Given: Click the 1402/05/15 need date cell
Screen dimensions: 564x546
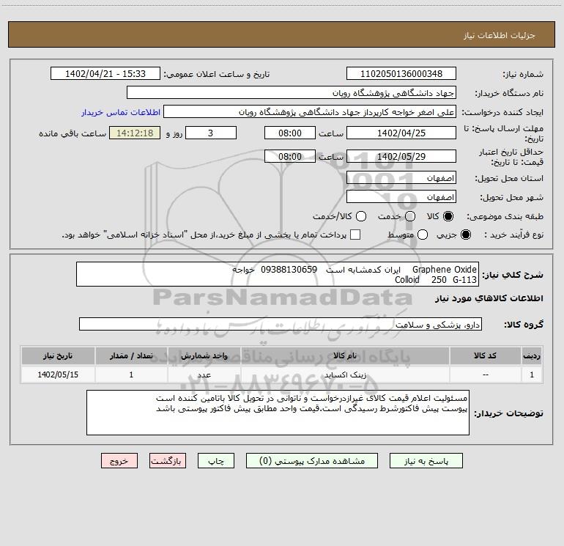Looking at the screenshot, I should pos(58,375).
